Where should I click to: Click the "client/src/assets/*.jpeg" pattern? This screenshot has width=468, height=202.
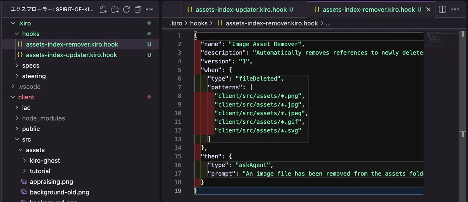coord(259,113)
